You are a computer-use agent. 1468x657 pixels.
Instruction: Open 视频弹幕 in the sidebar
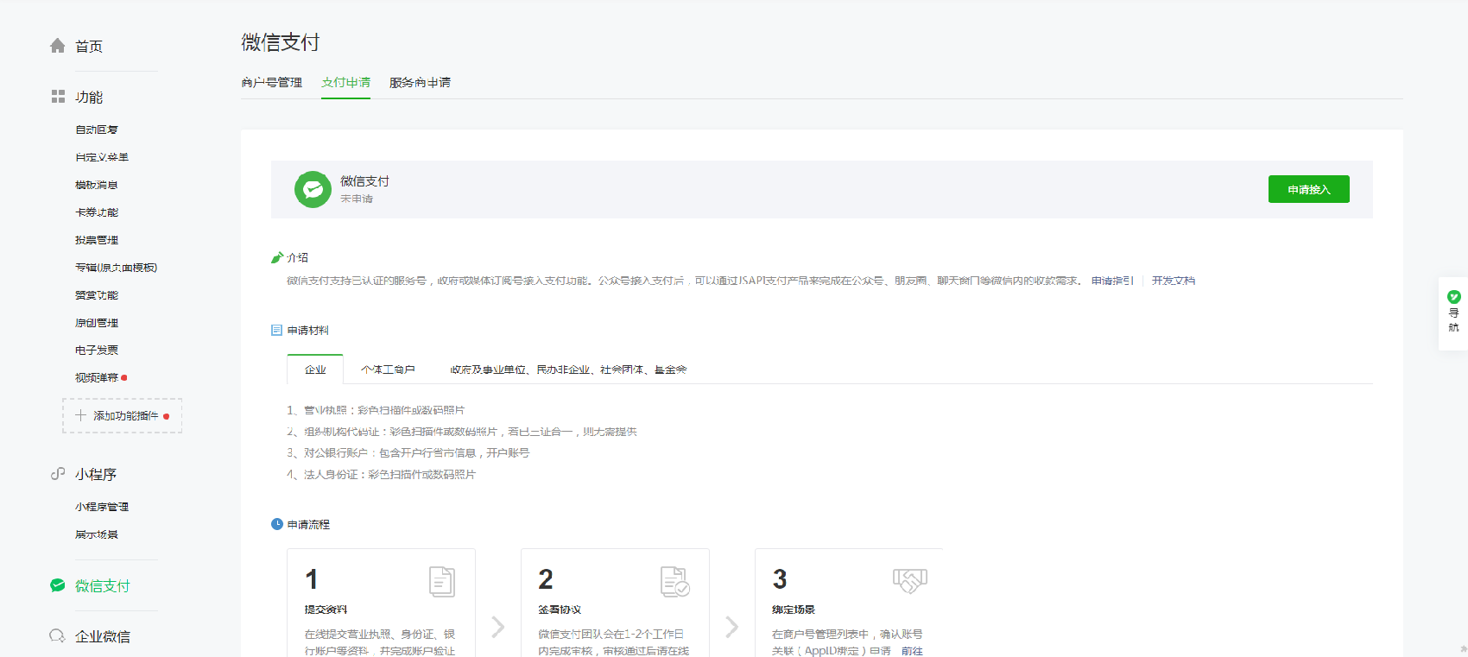pos(97,377)
